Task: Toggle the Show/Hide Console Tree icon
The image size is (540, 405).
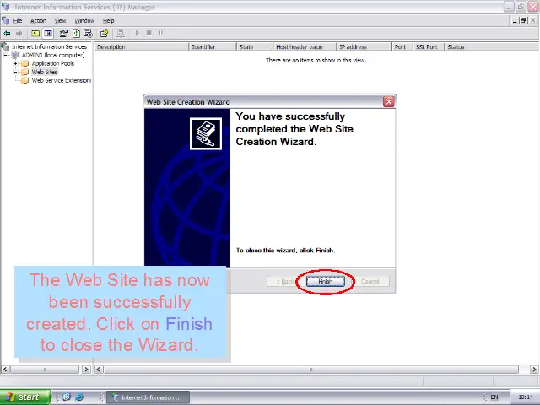Action: tap(48, 34)
